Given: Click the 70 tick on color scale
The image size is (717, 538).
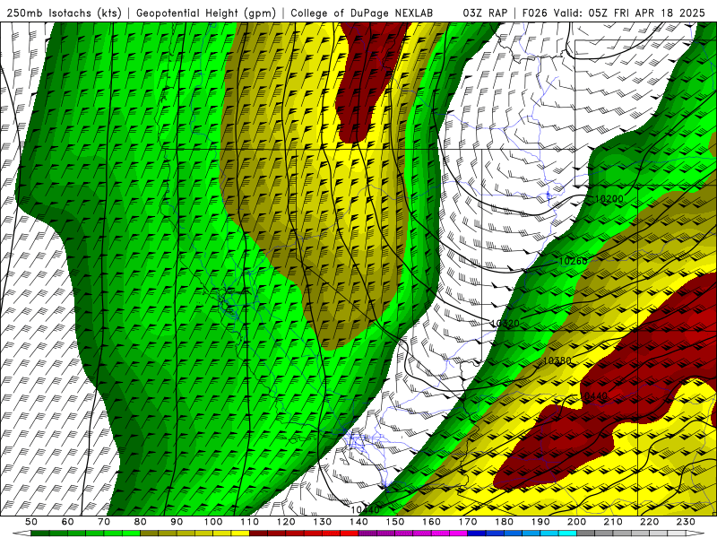Looking at the screenshot, I should click(x=104, y=522).
